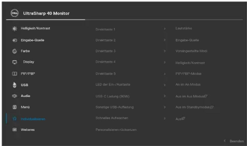
Task: Expand the Direkttaste 3 chevron
Action: 165,51
